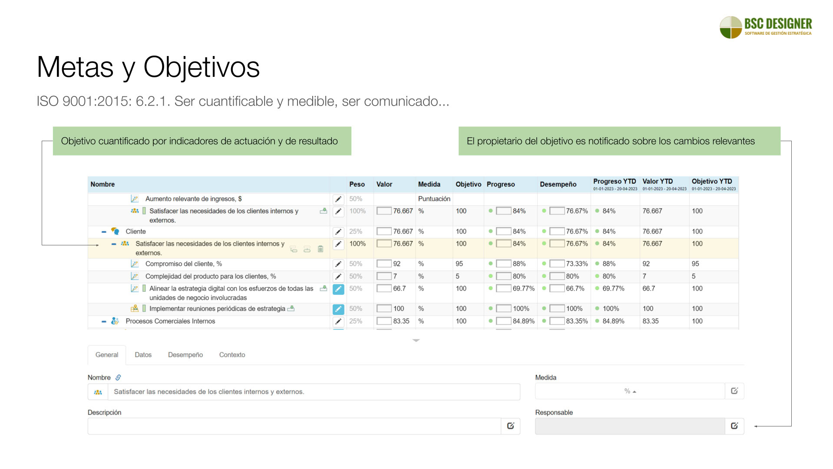This screenshot has height=469, width=833.
Task: Edit "Aumento relevante de ingresos" via its pencil icon
Action: click(338, 198)
